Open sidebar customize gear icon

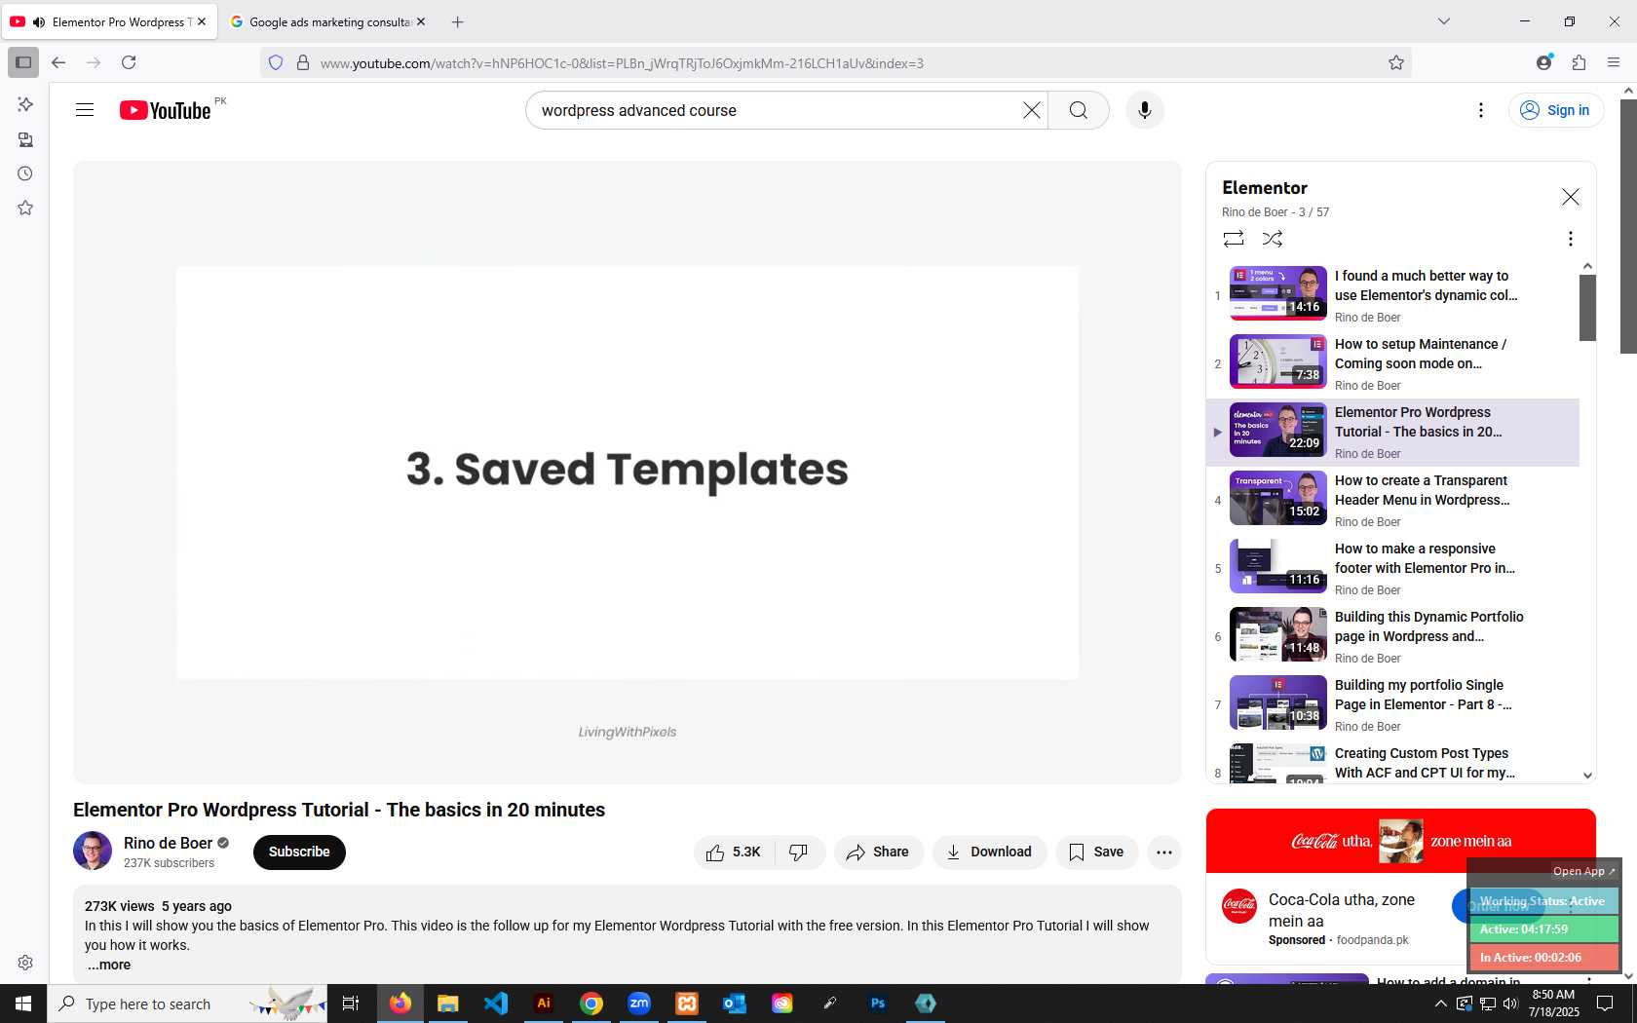[x=25, y=963]
